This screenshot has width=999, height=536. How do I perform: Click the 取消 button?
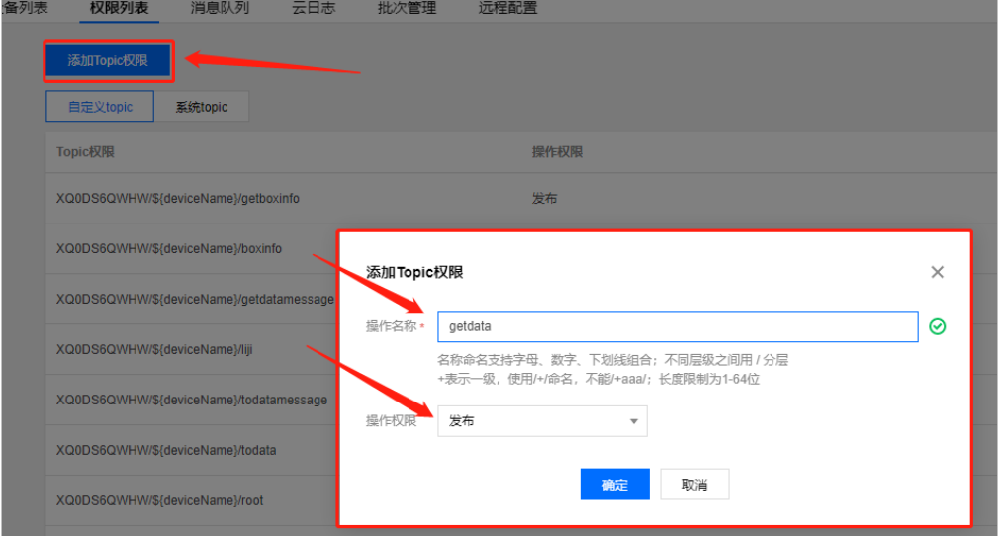click(x=694, y=485)
